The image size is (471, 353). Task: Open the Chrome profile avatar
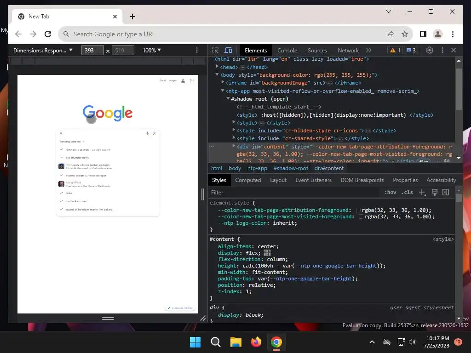click(x=438, y=34)
